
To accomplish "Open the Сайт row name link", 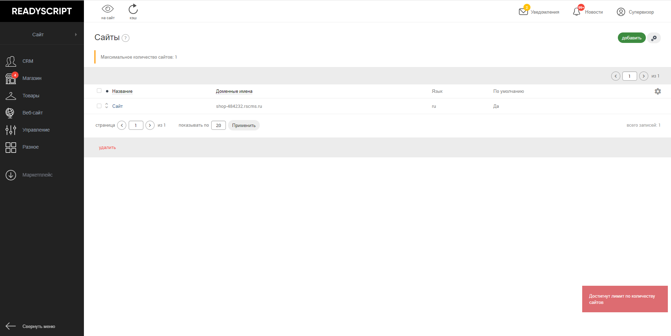I will 117,106.
